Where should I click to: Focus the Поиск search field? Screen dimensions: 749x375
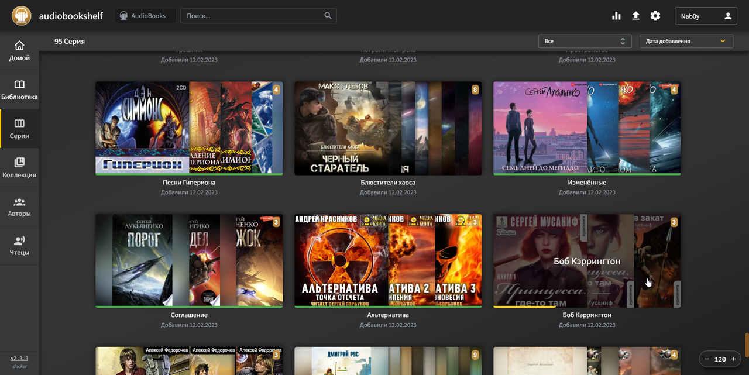pyautogui.click(x=258, y=16)
